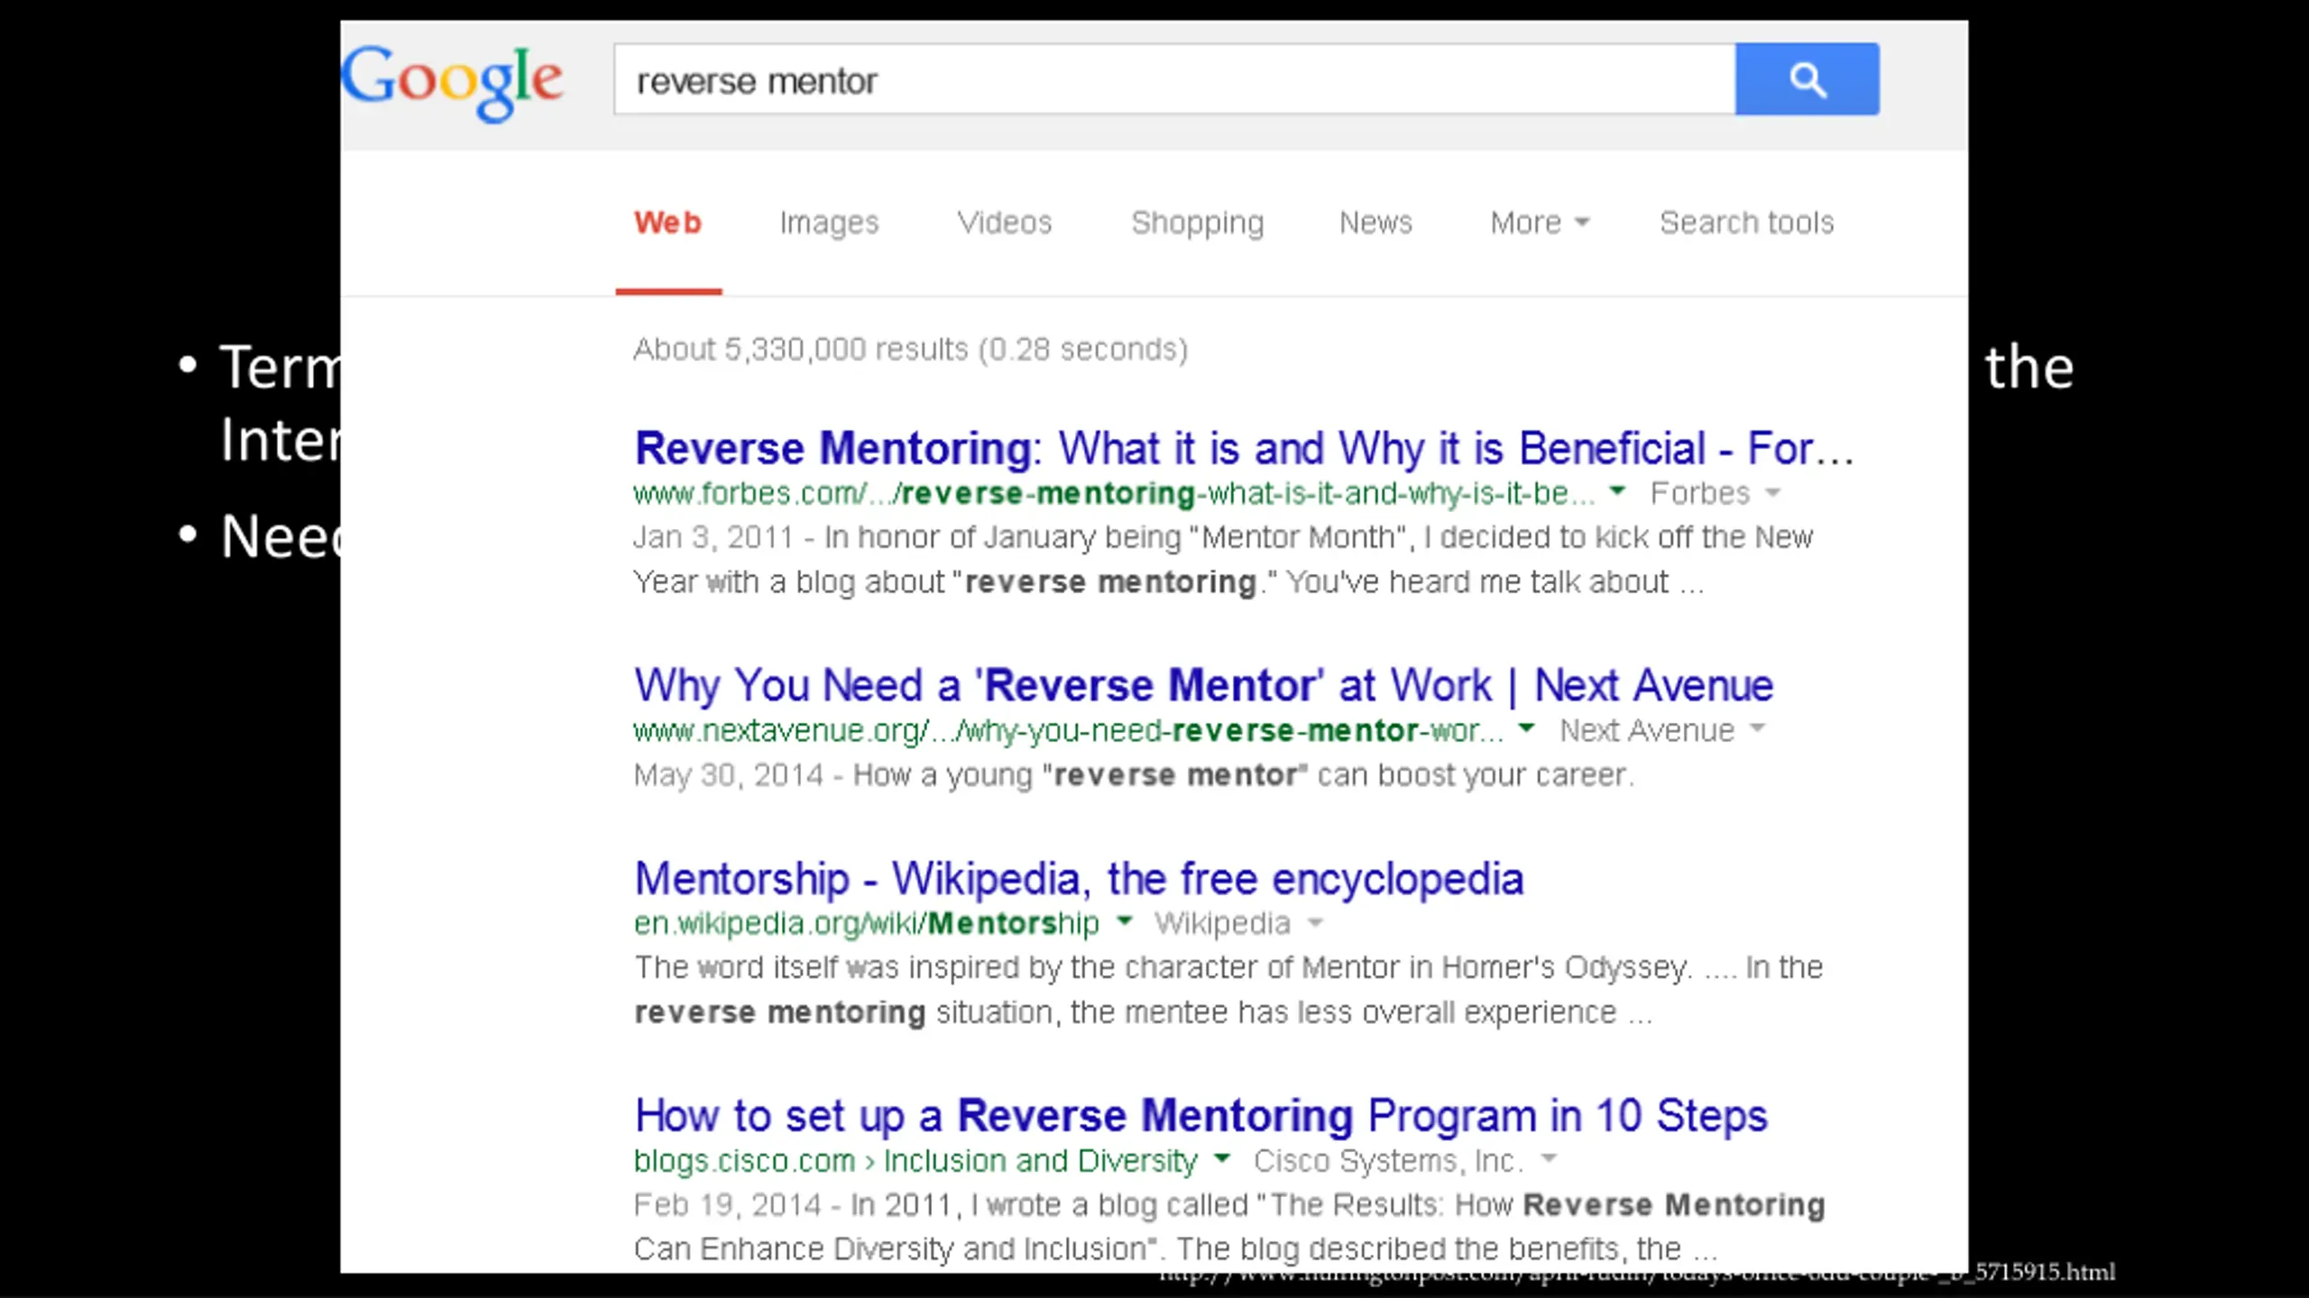Image resolution: width=2309 pixels, height=1298 pixels.
Task: Open the Shopping tab
Action: [x=1198, y=223]
